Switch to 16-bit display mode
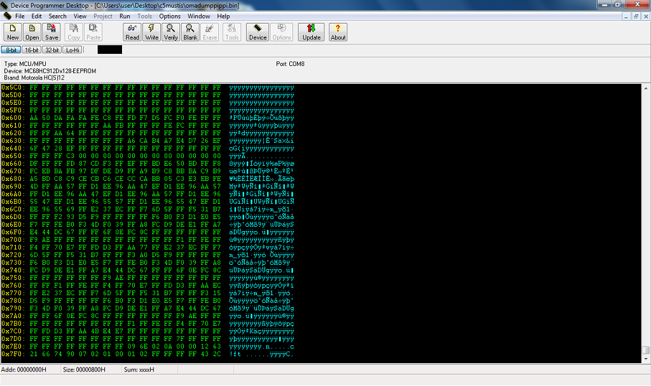651x386 pixels. (x=31, y=50)
